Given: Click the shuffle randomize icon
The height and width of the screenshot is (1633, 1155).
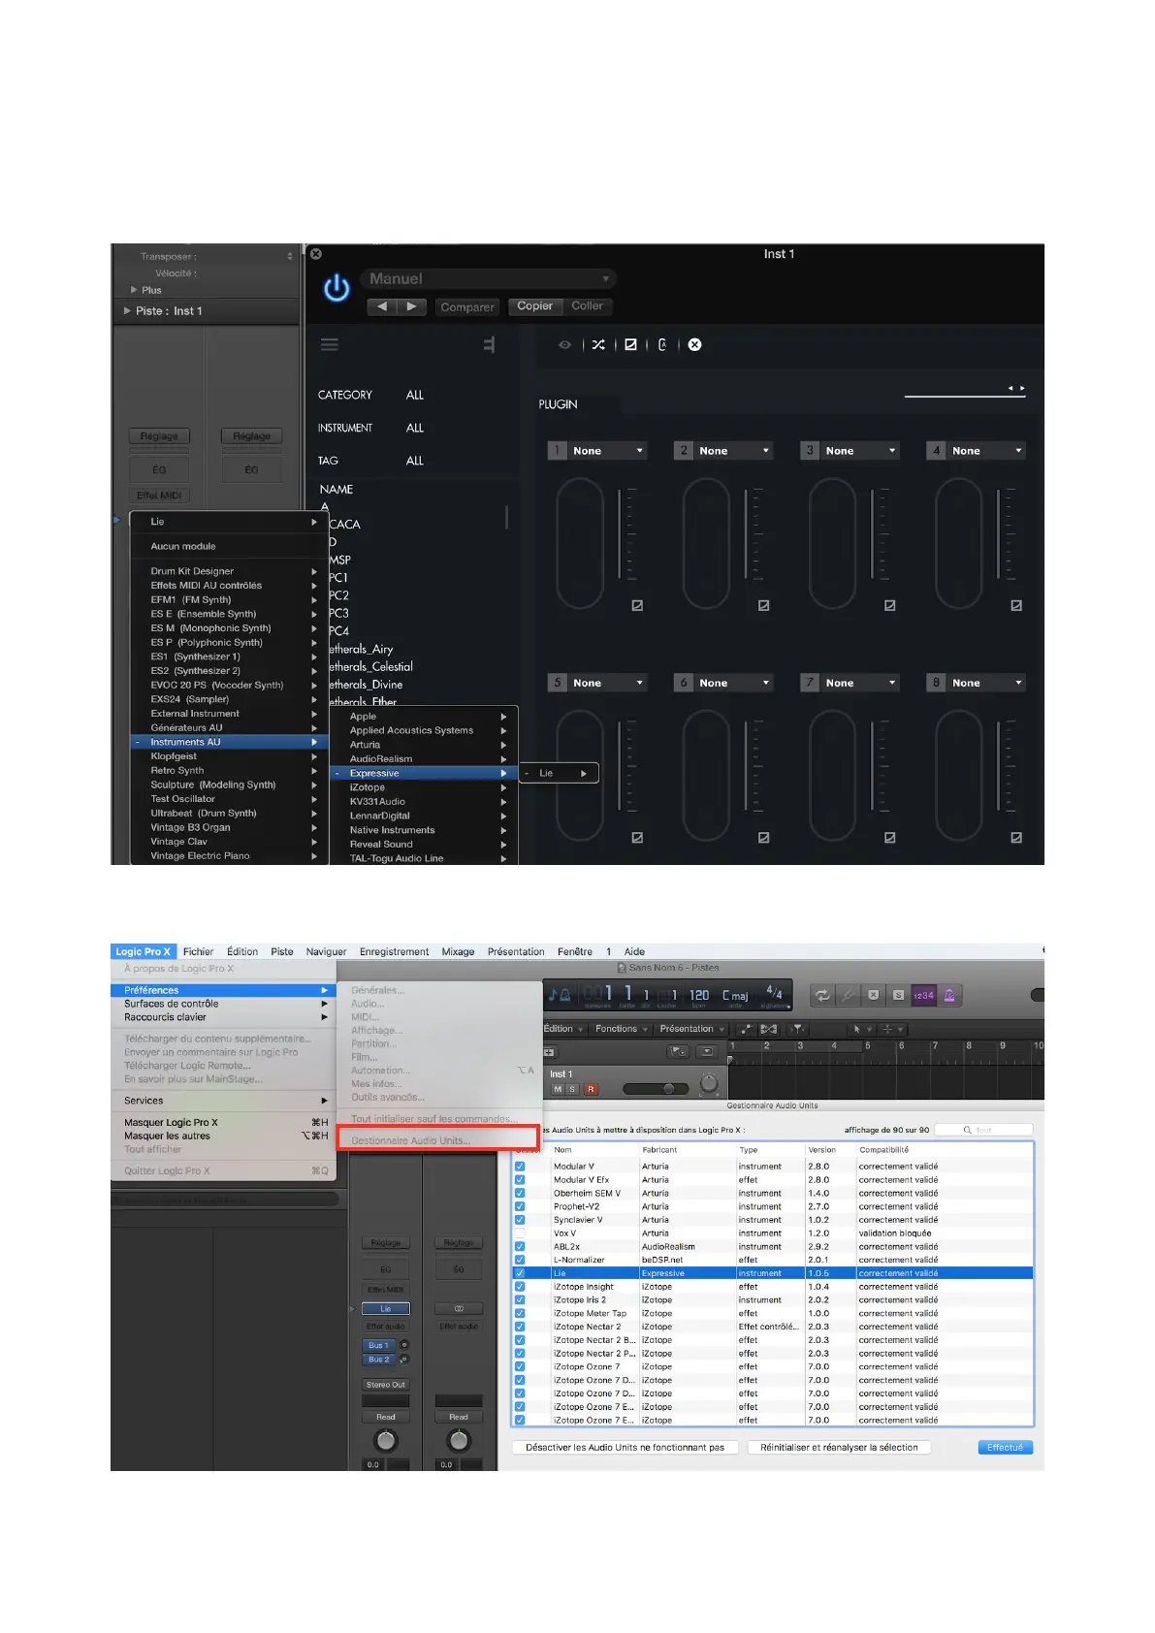Looking at the screenshot, I should (598, 344).
